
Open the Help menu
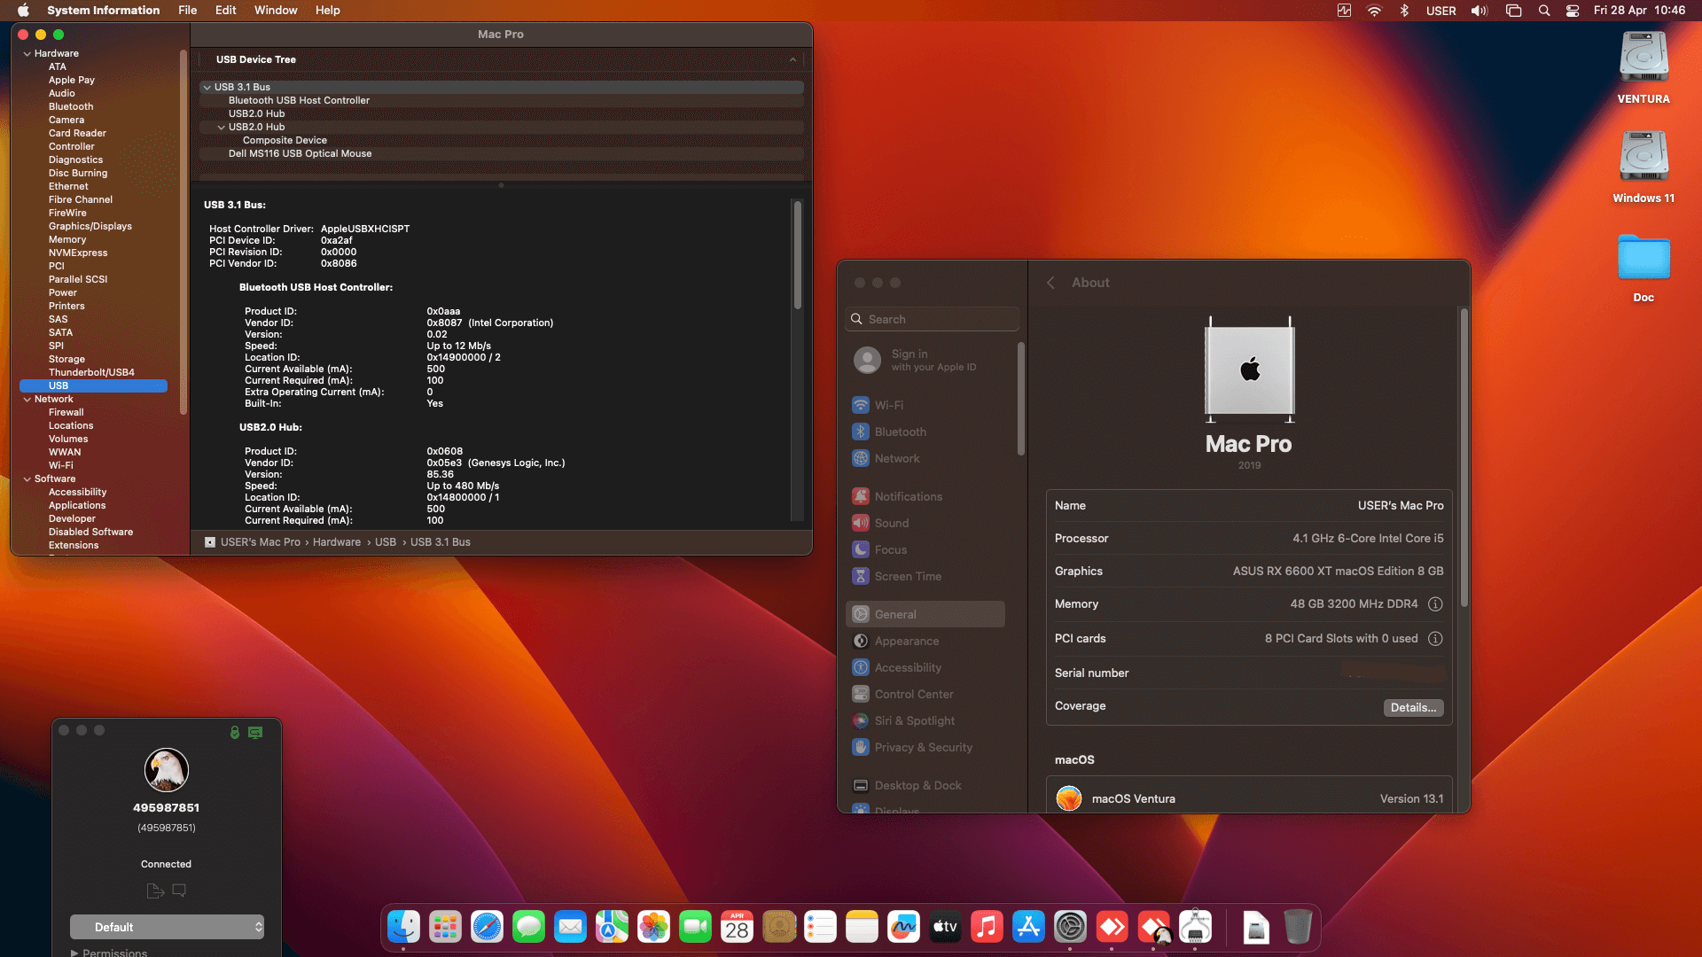pos(328,11)
